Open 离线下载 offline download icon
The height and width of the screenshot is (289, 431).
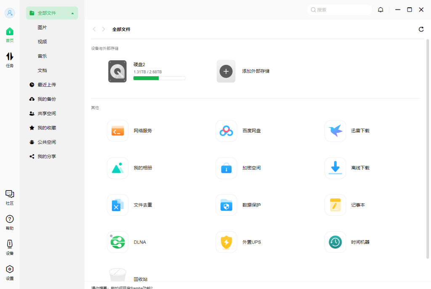click(x=335, y=168)
